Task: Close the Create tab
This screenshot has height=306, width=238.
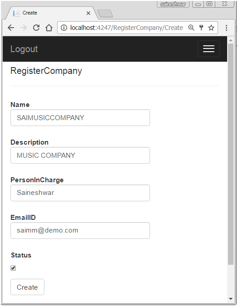Action: (88, 13)
